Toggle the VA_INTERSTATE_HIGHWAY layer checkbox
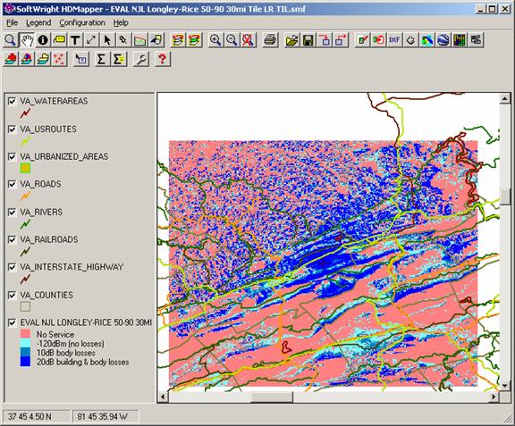 click(12, 267)
